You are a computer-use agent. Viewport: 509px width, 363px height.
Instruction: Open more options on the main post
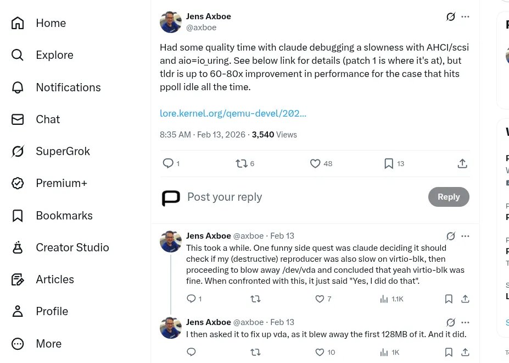point(466,16)
